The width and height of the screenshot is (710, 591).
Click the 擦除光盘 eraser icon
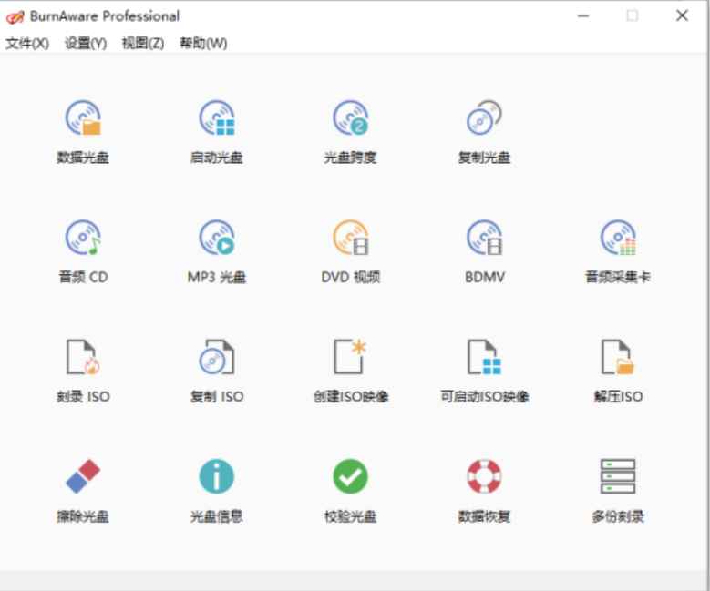83,477
